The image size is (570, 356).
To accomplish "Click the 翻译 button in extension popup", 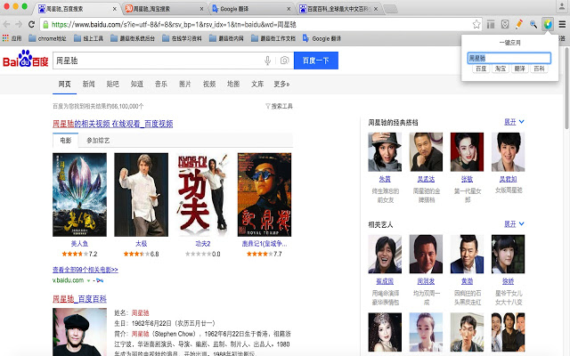I will [x=520, y=69].
